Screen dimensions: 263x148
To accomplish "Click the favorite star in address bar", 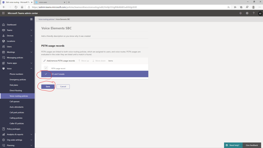I will point(228,7).
